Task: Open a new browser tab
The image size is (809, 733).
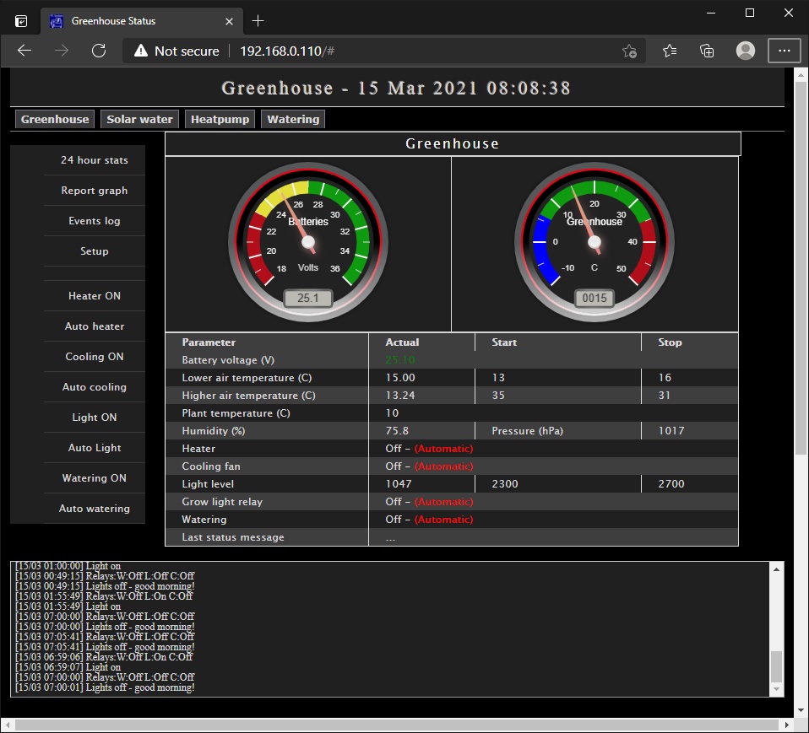Action: [x=258, y=20]
